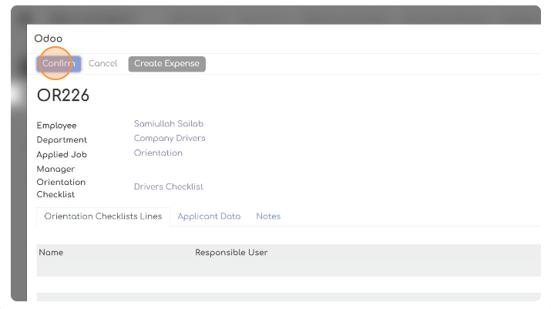Screen dimensions: 551x309
Task: Switch to the Notes tab
Action: click(x=268, y=217)
